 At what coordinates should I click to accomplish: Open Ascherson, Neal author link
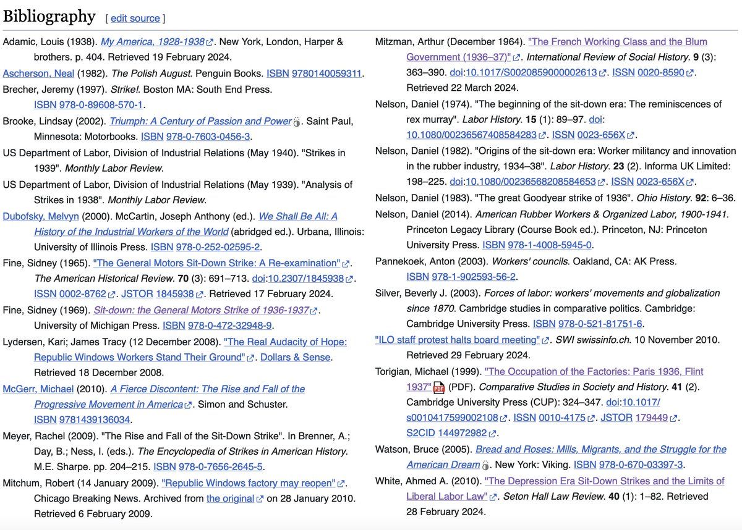tap(38, 74)
